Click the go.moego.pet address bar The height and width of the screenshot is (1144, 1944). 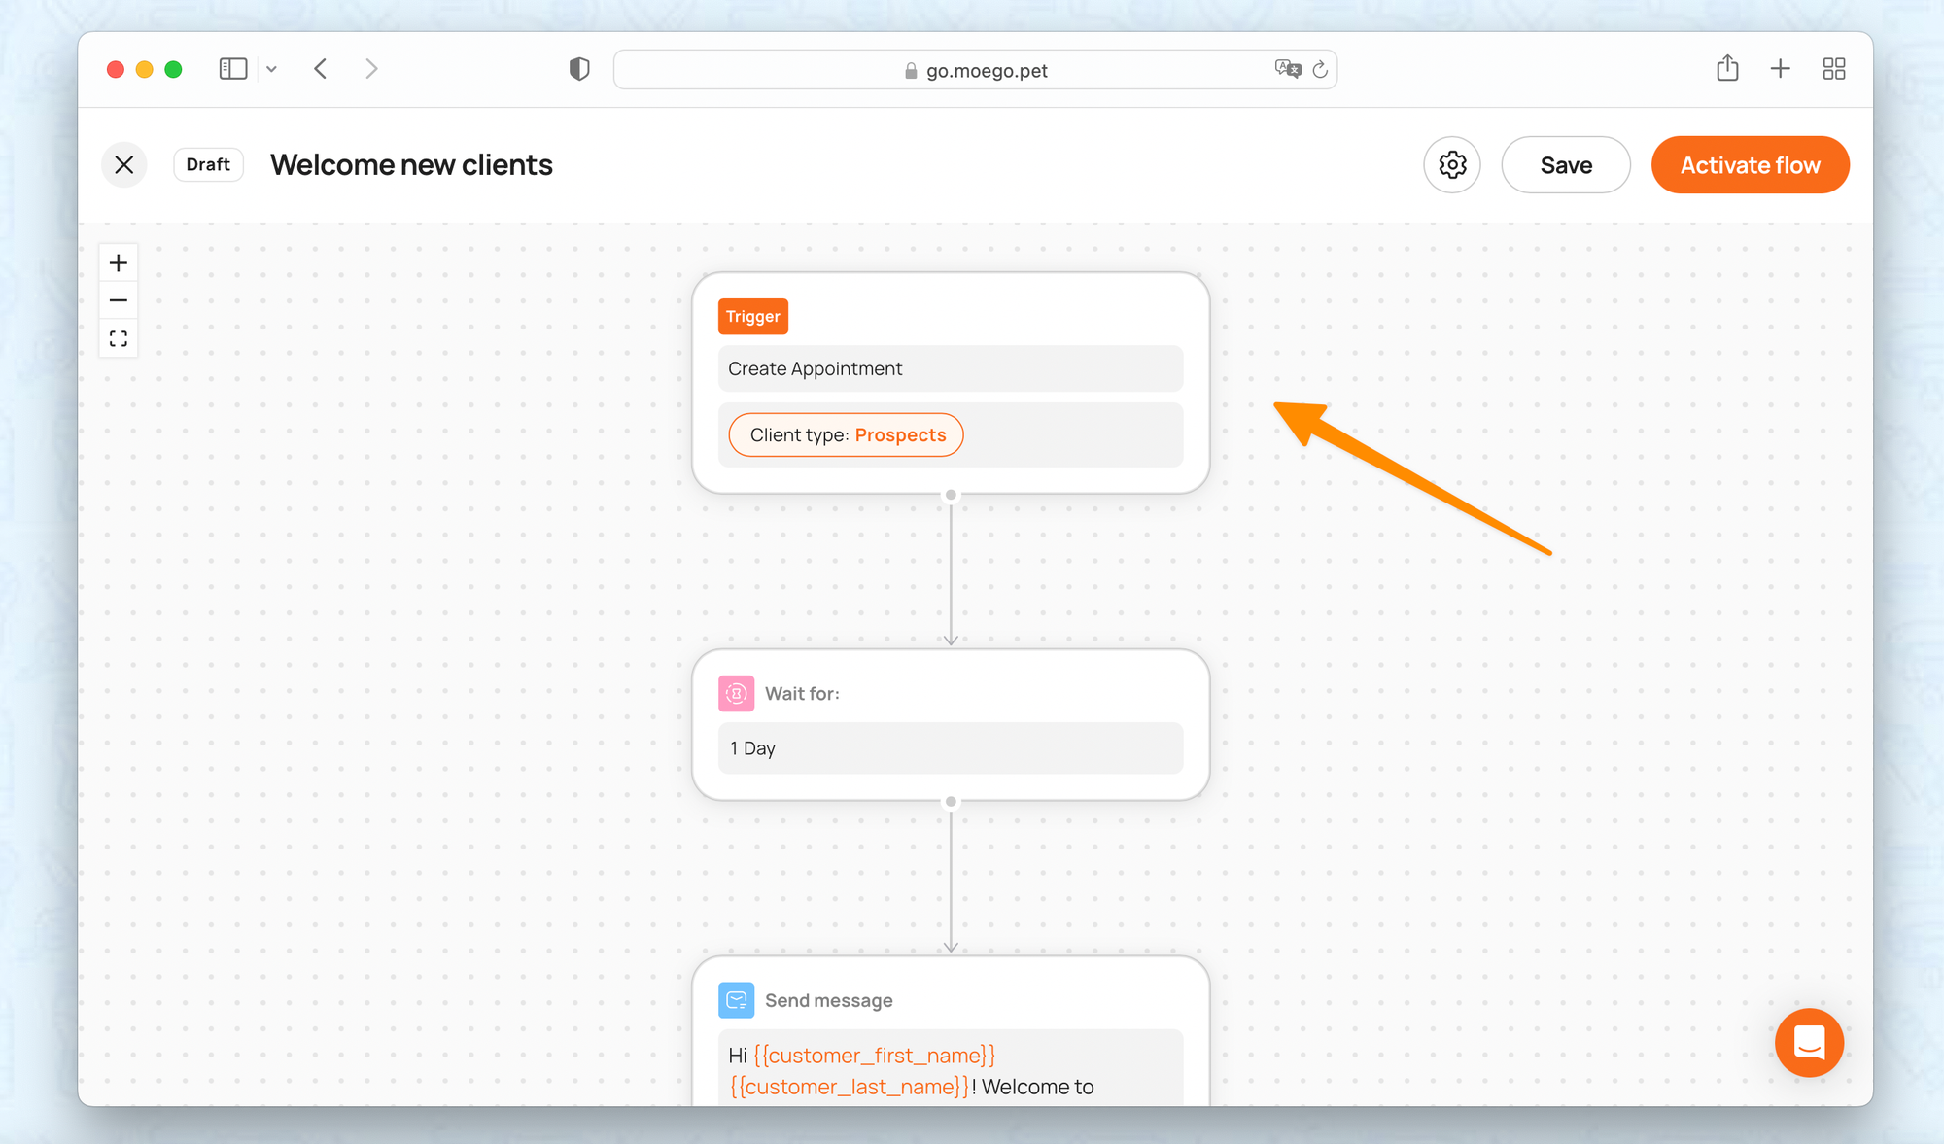[x=975, y=70]
